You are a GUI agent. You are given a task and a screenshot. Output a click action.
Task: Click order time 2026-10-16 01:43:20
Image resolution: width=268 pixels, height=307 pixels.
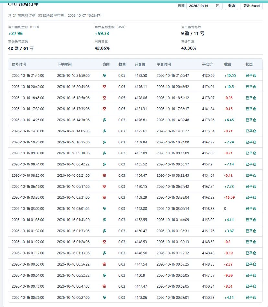73,220
